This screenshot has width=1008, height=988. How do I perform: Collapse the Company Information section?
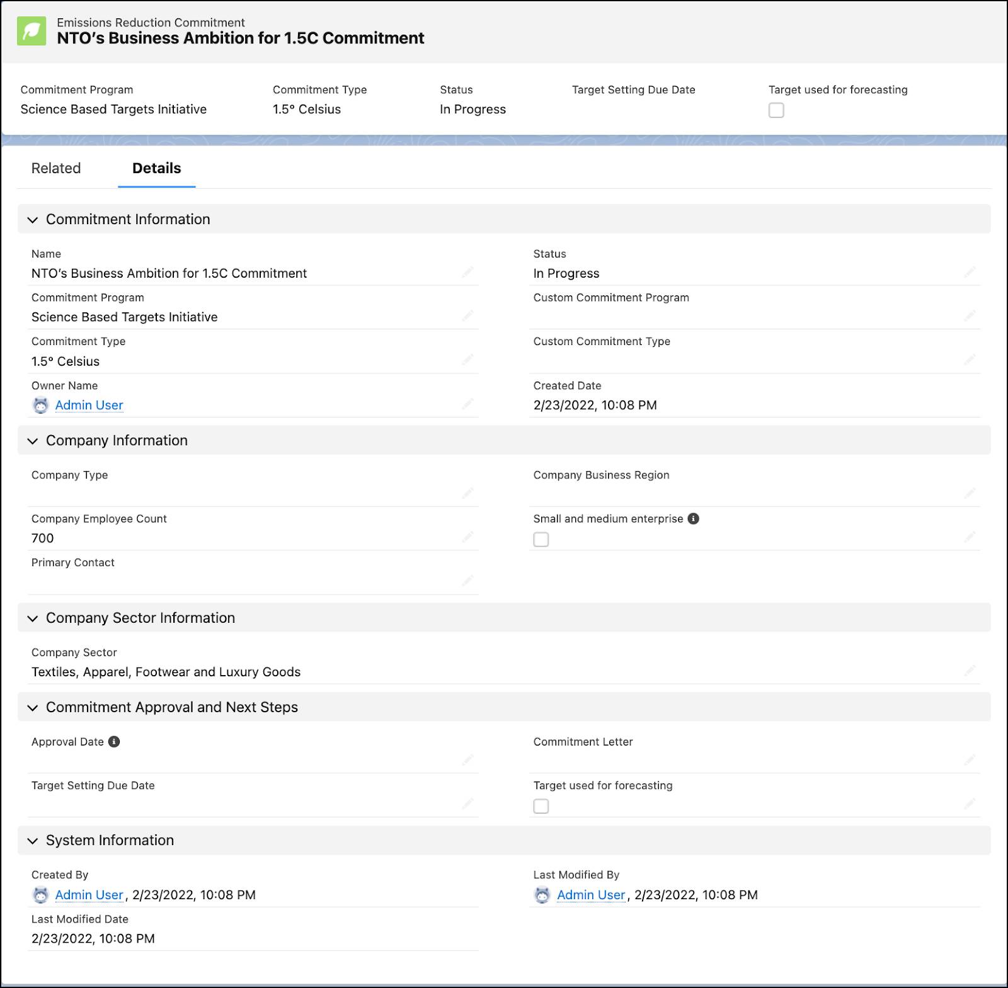tap(33, 441)
